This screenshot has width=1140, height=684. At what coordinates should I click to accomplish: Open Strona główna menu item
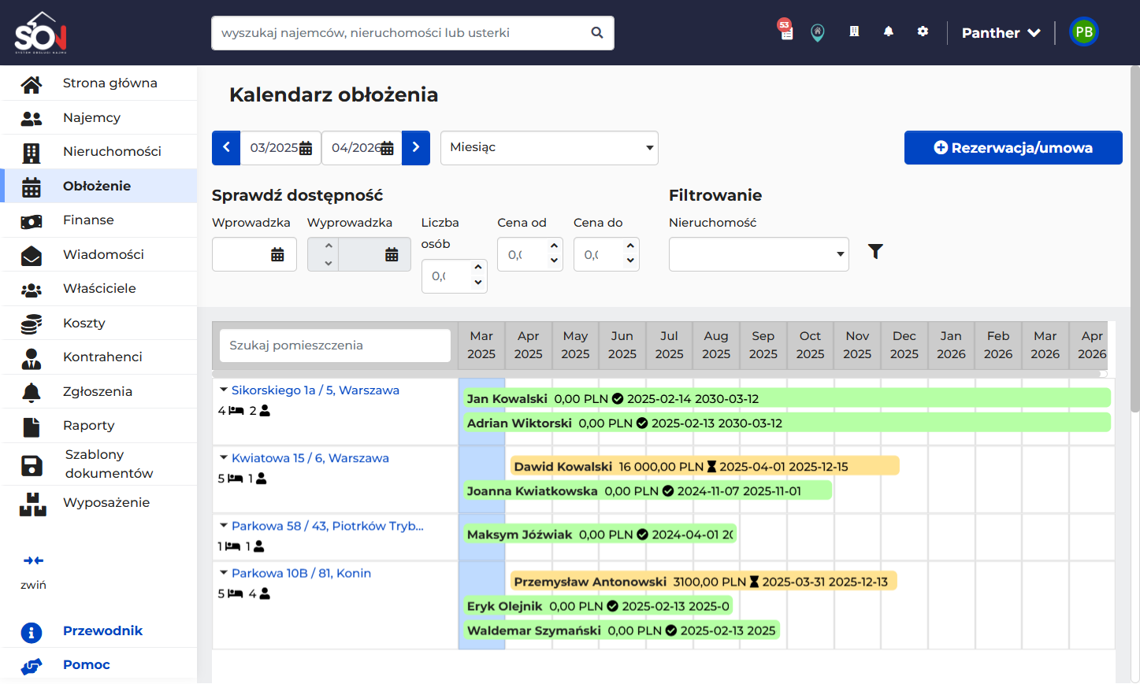pos(98,83)
